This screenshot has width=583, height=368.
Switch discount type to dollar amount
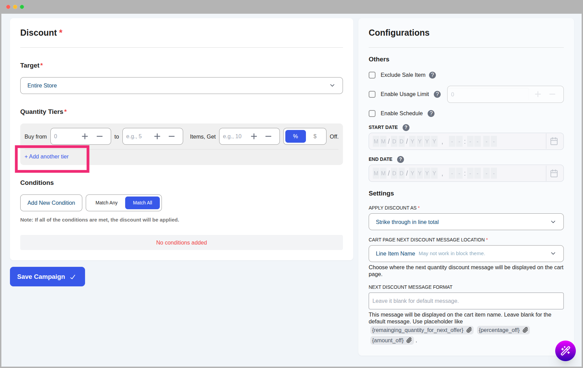tap(315, 136)
